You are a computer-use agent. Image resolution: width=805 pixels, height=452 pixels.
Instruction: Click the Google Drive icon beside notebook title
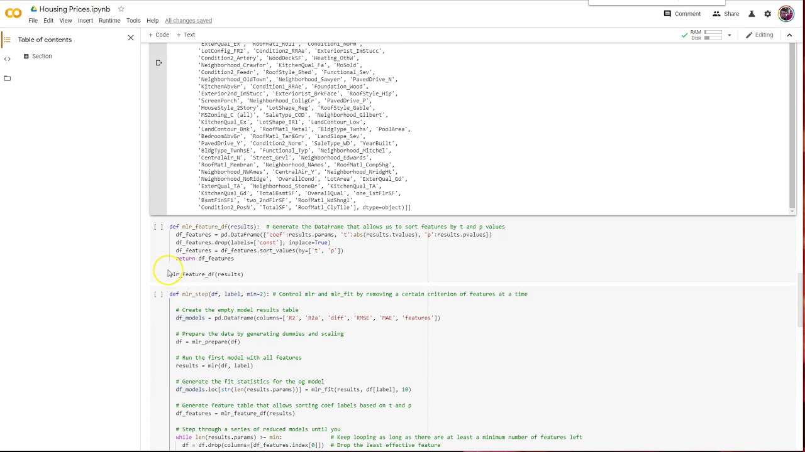point(34,9)
